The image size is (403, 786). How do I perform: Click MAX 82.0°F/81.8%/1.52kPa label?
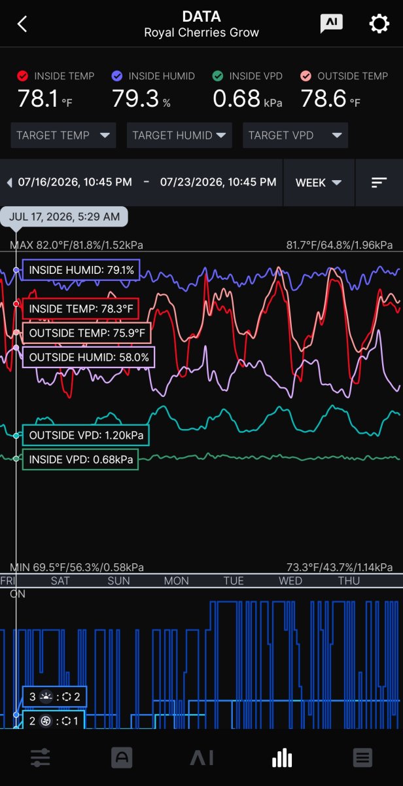(77, 245)
